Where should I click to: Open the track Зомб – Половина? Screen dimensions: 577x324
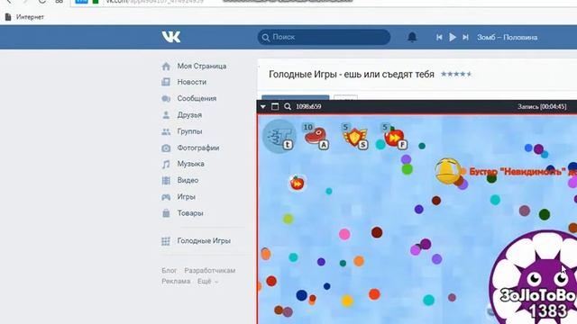[x=507, y=38]
